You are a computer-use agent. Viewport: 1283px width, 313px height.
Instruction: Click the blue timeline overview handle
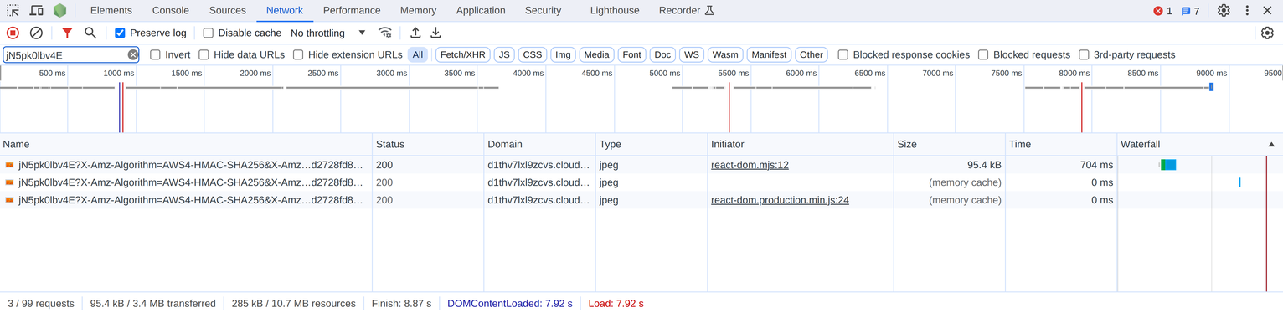coord(1211,87)
